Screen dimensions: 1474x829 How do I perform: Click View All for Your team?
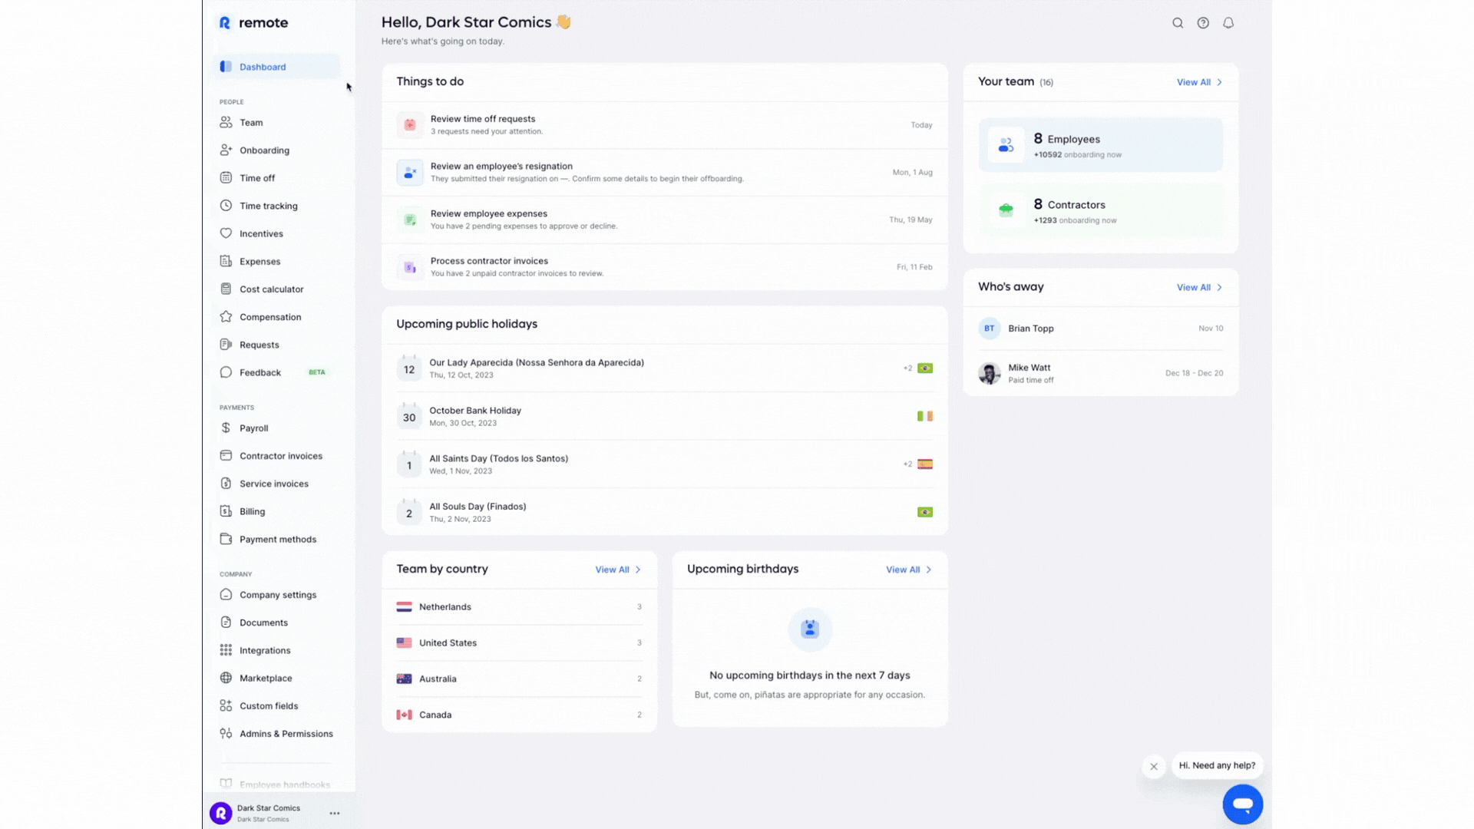1193,82
